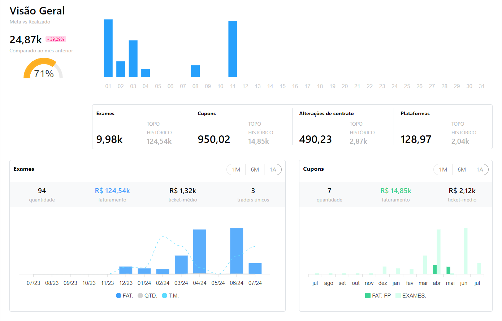The image size is (502, 321).
Task: Click the 71% goal gauge
Action: click(43, 69)
